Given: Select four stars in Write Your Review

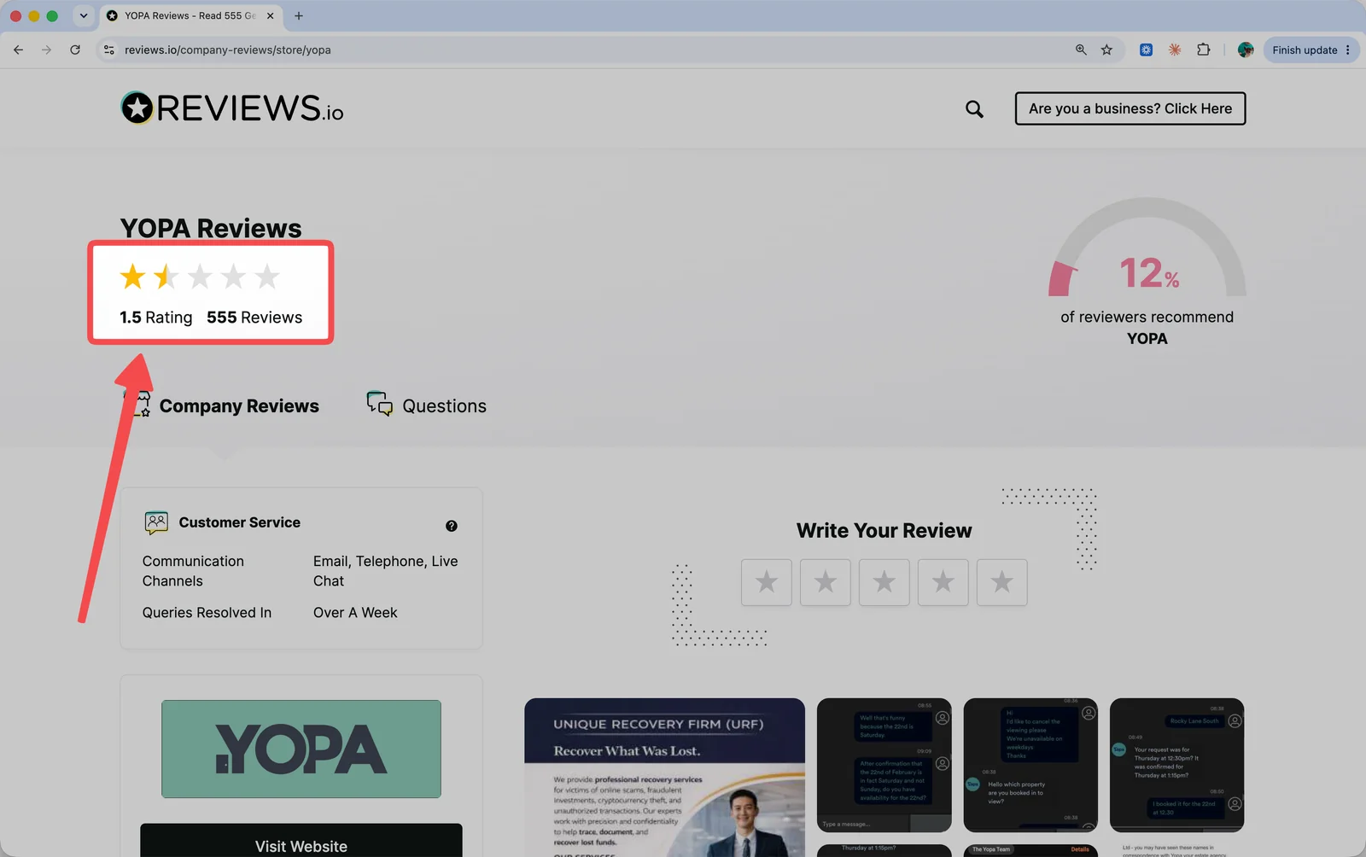Looking at the screenshot, I should (943, 582).
